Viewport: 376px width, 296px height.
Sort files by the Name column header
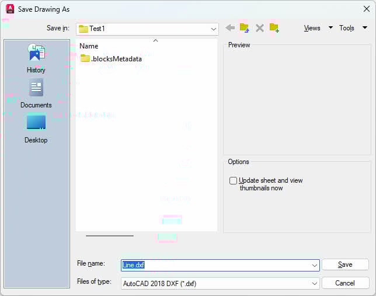pos(89,46)
